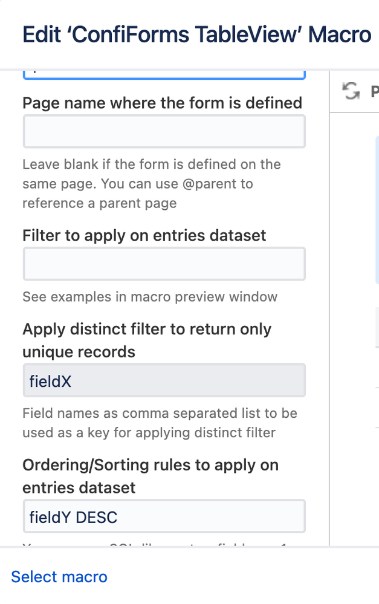This screenshot has height=604, width=379.
Task: Click the partially visible text field at the top
Action: 164,74
